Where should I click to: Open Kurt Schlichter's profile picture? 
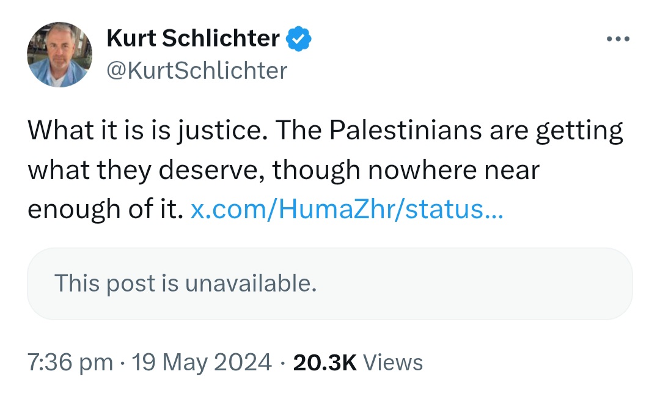[x=59, y=55]
